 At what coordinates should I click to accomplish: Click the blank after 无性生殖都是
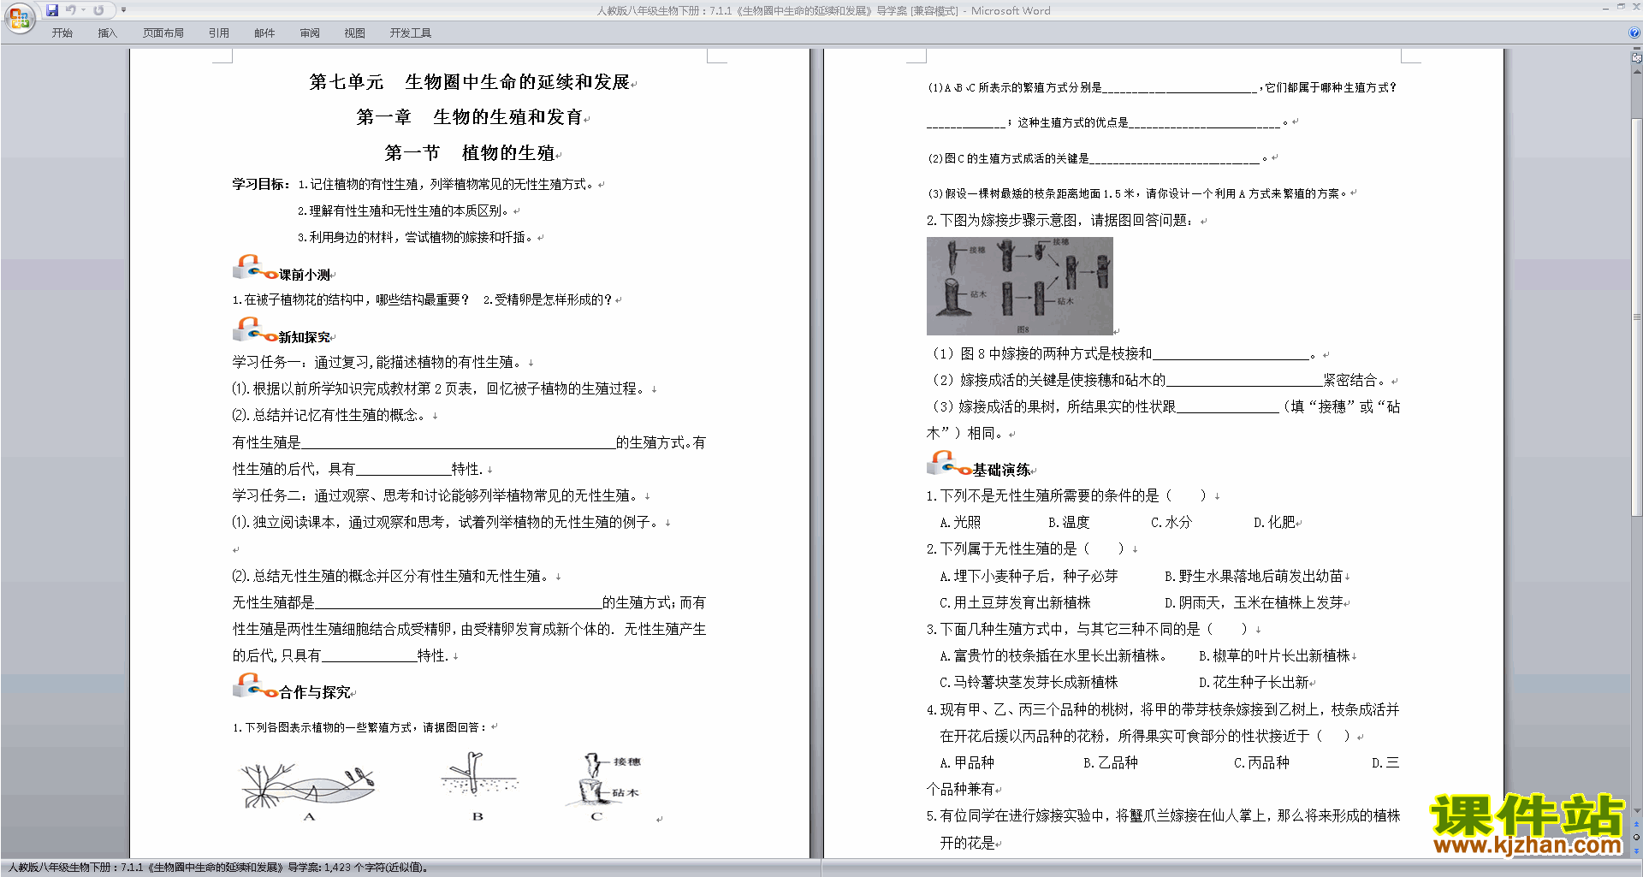point(459,603)
